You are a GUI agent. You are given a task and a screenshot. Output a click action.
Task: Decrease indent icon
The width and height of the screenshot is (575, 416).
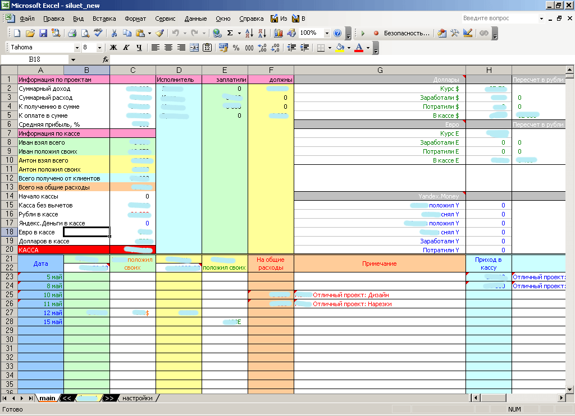pos(291,48)
